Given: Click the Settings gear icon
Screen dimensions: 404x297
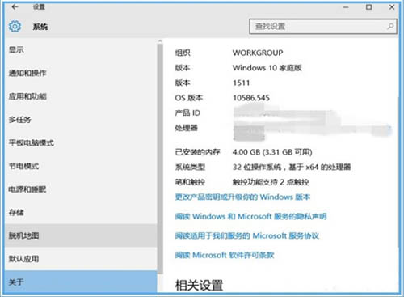Looking at the screenshot, I should (15, 27).
